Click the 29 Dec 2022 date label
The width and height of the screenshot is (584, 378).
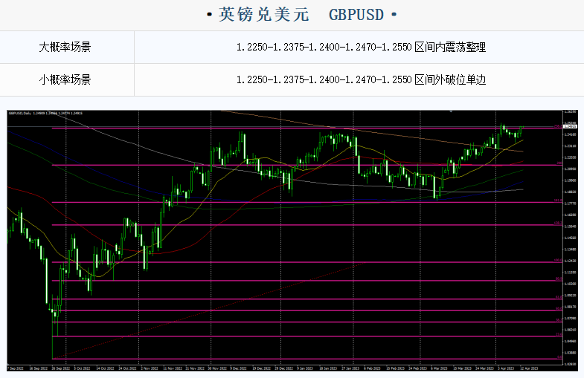point(283,368)
